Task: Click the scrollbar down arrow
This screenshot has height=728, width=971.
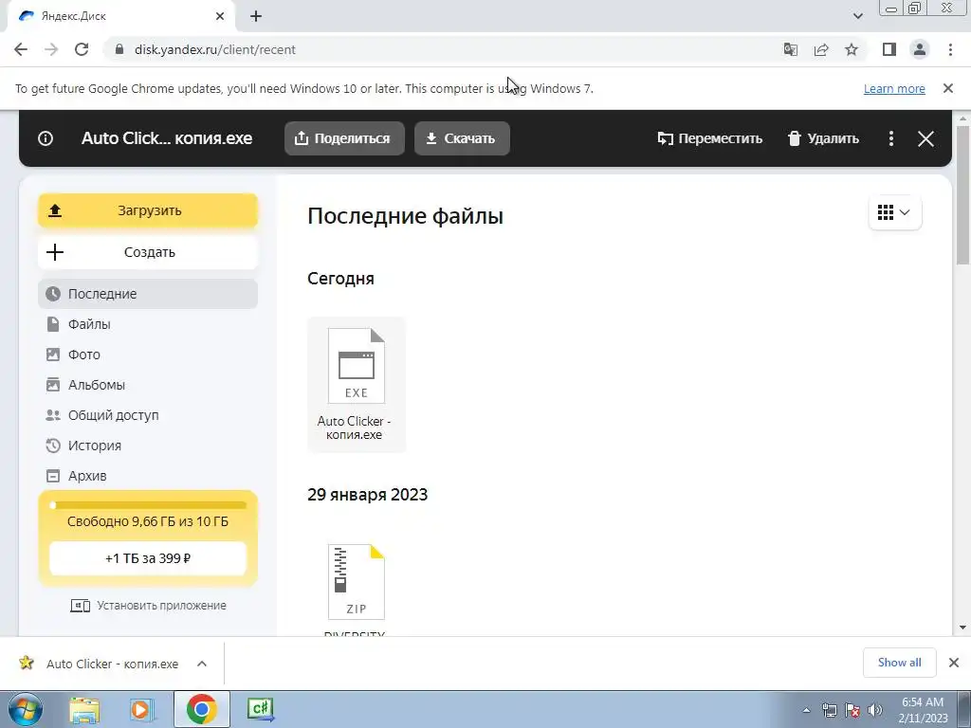Action: click(x=962, y=628)
